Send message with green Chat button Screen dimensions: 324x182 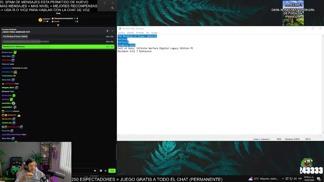[112, 171]
